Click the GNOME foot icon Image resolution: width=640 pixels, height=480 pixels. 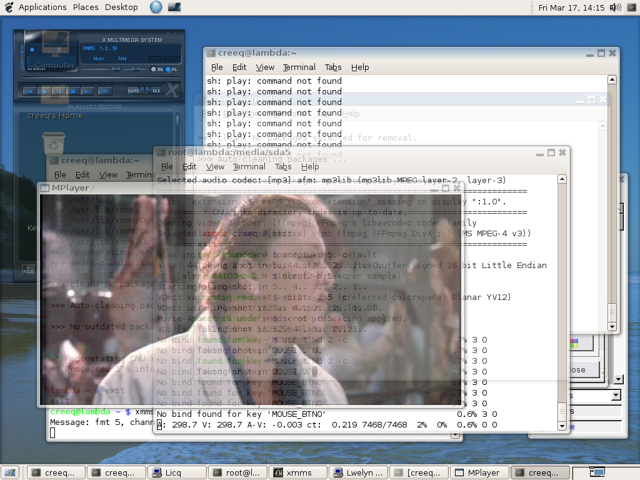9,7
